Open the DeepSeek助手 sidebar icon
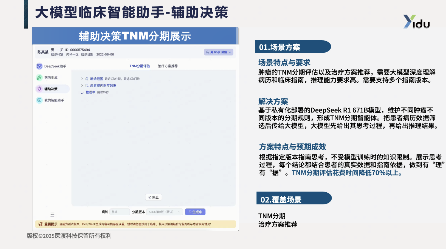 (39, 66)
